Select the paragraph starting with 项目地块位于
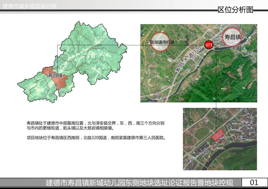 click(96, 137)
